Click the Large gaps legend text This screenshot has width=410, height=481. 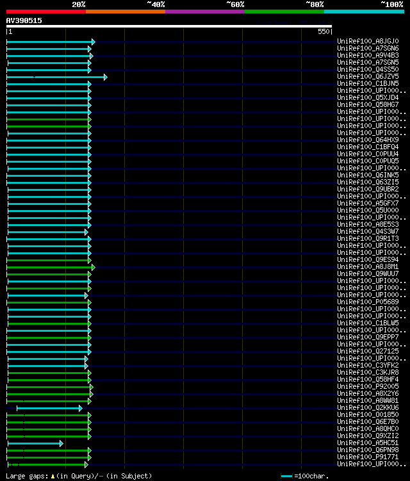(79, 476)
